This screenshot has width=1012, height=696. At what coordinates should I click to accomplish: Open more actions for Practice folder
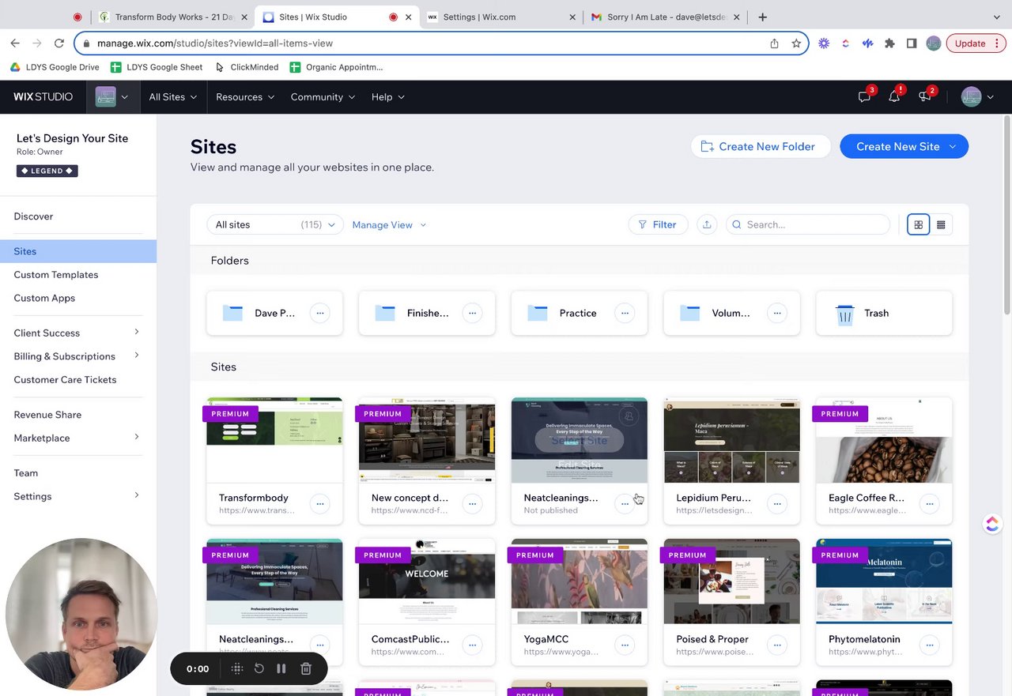pos(625,313)
